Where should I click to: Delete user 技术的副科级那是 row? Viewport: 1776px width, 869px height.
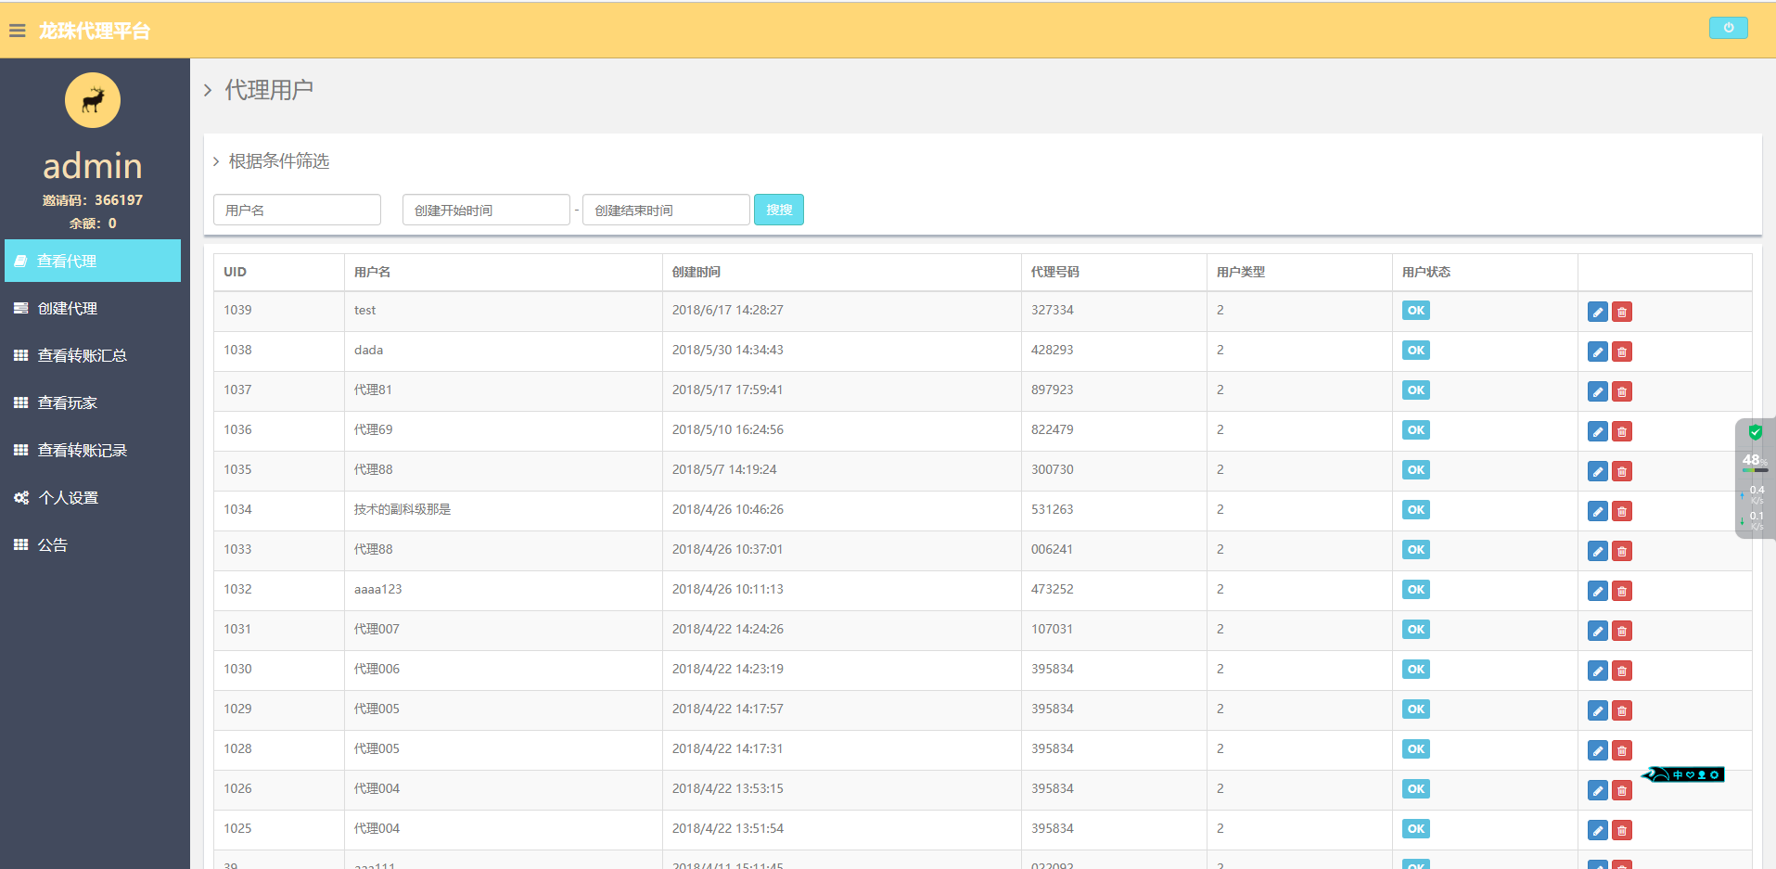pos(1622,511)
